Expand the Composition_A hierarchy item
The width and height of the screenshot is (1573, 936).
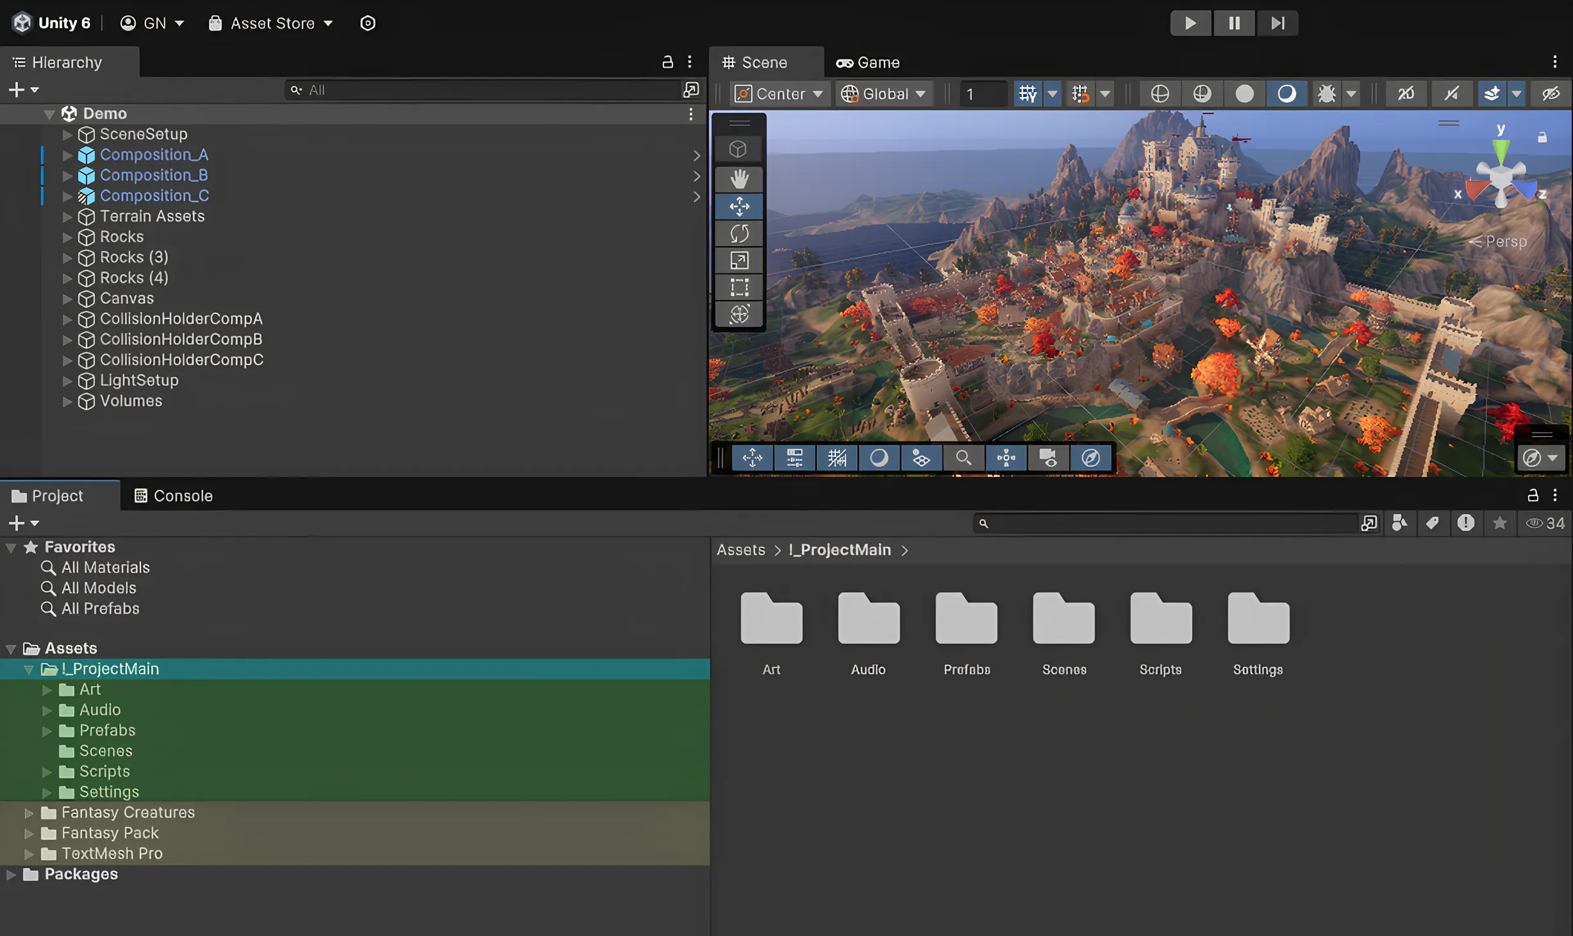coord(68,155)
